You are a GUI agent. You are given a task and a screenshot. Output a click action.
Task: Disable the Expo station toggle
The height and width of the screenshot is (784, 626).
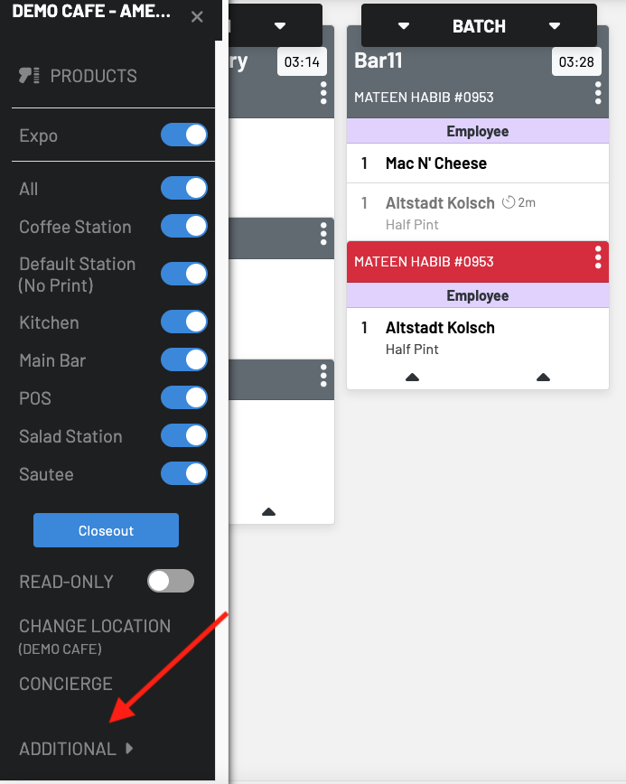[184, 134]
